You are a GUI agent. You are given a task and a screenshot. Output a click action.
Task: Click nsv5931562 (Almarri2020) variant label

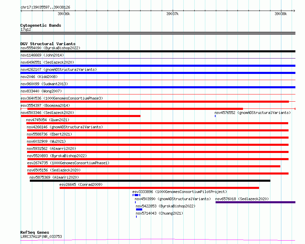(x=51, y=149)
